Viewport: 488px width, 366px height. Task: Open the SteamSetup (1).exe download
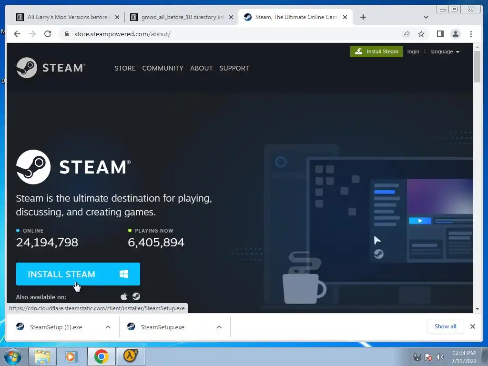point(56,327)
